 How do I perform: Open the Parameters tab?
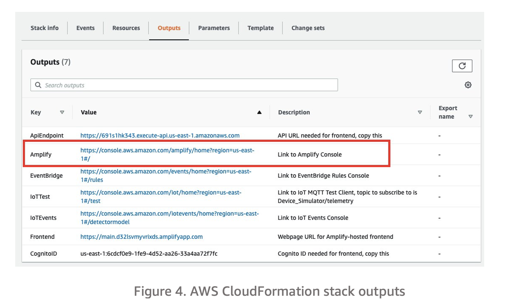click(214, 28)
